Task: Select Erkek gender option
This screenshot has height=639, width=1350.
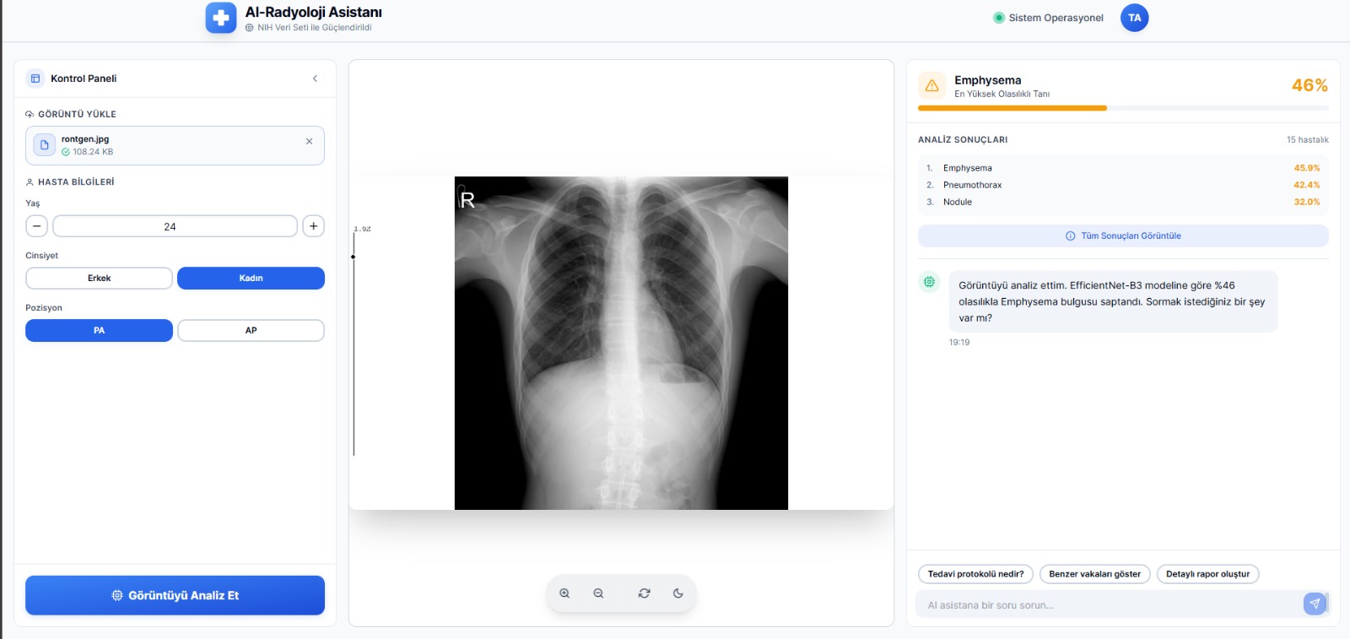Action: pyautogui.click(x=99, y=279)
